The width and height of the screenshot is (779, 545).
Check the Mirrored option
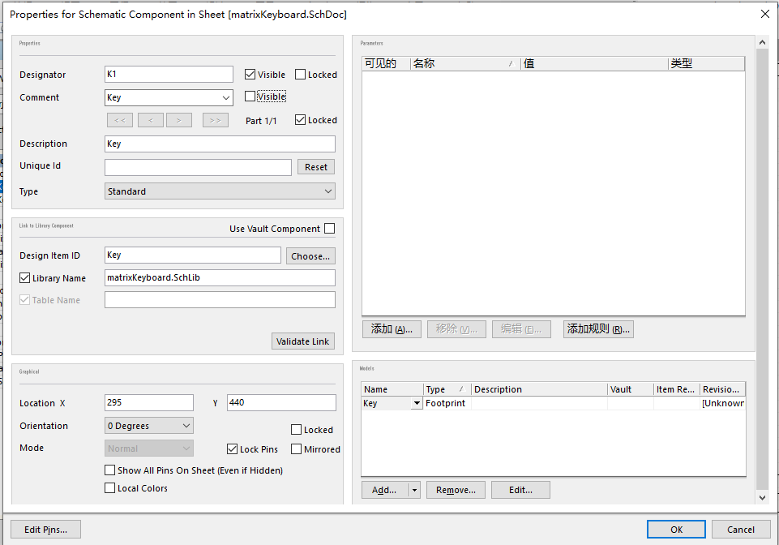pos(297,449)
